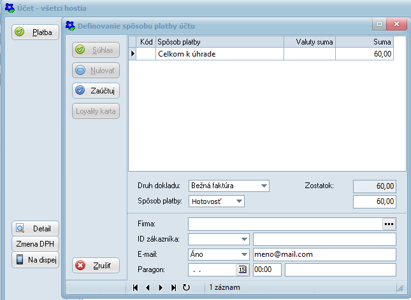Go to previous record arrow

[148, 287]
